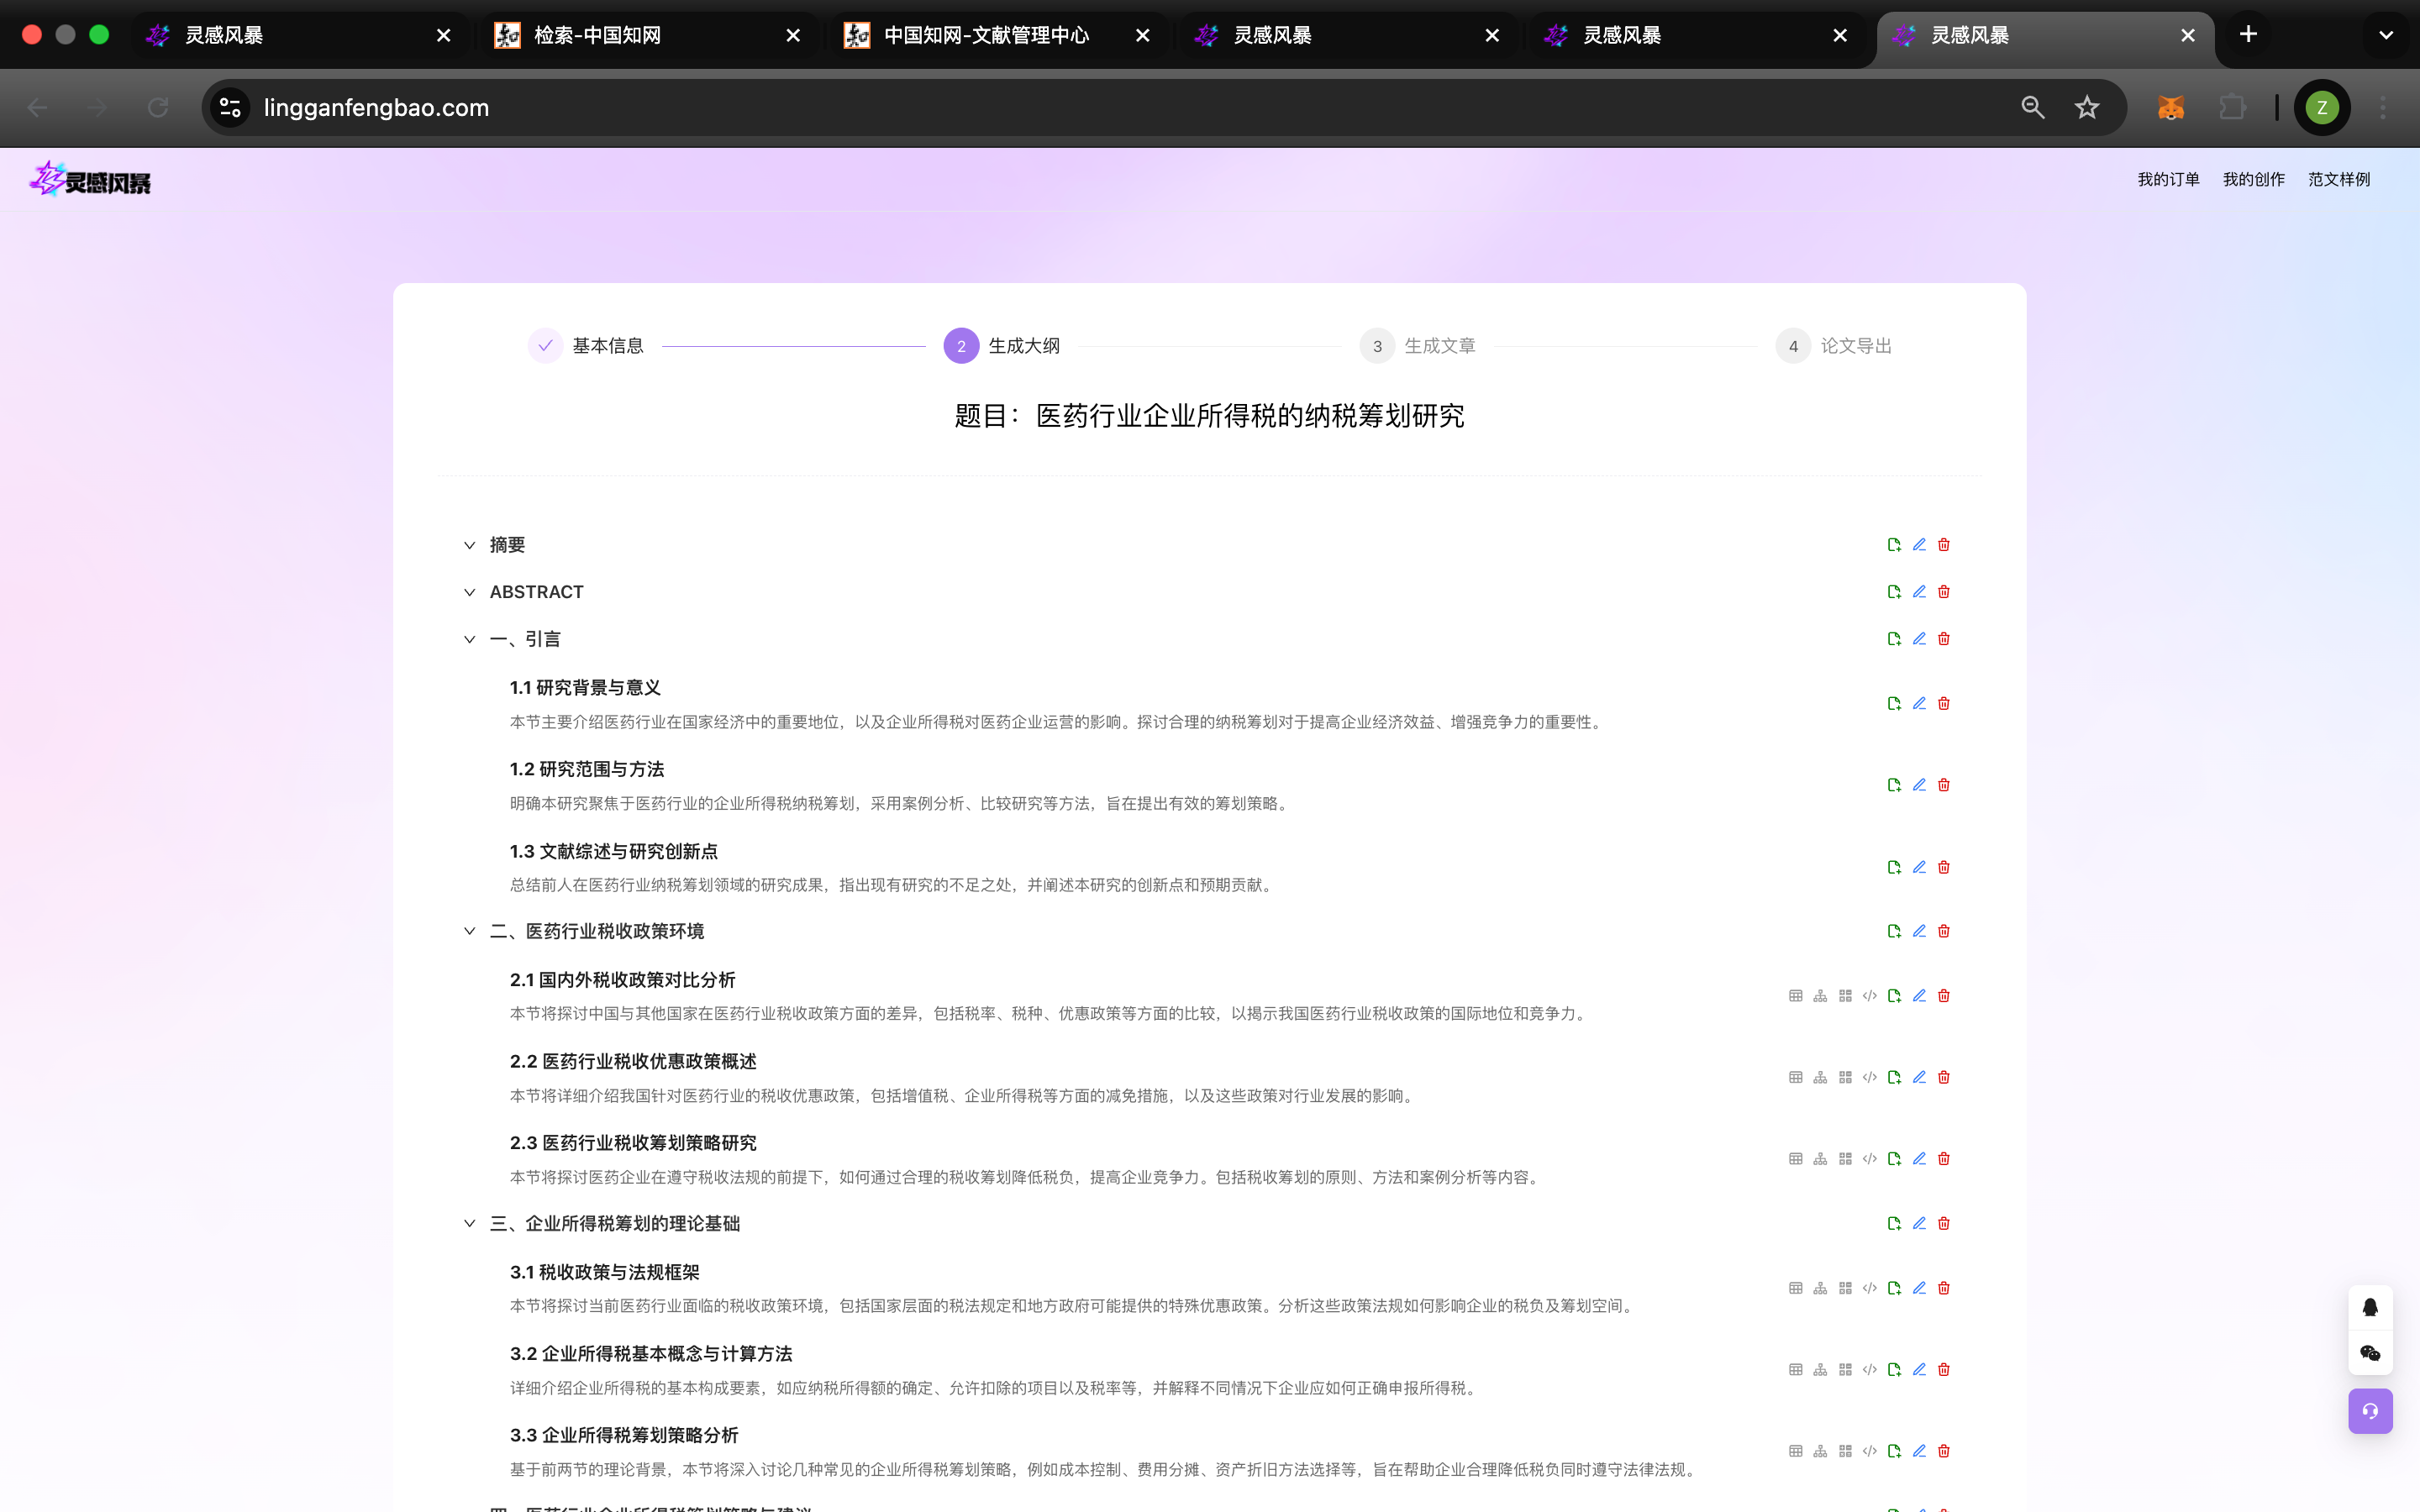
Task: Delete the 1.3 文献综述与研究创新点 section
Action: click(1943, 868)
